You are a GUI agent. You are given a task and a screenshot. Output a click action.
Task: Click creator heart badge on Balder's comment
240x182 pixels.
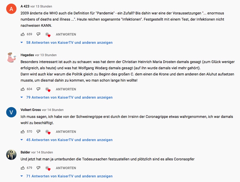coord(48,168)
